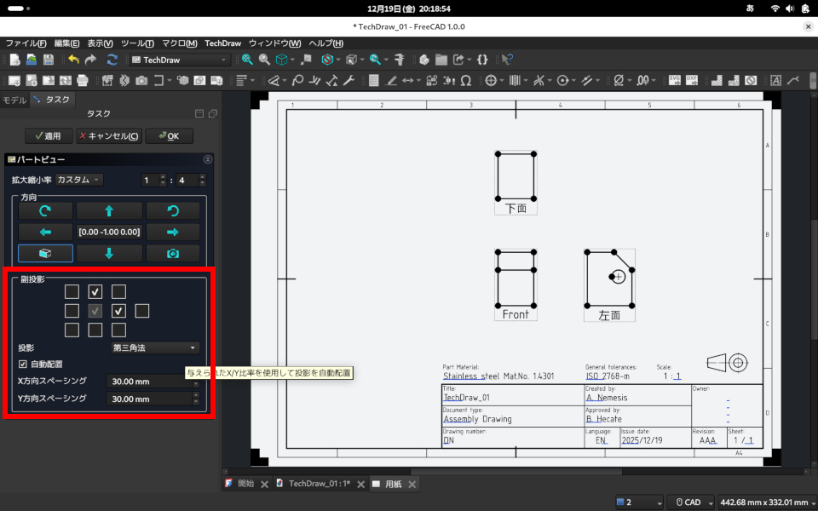The width and height of the screenshot is (818, 511).
Task: Export the page as DXF
Action: (x=692, y=80)
